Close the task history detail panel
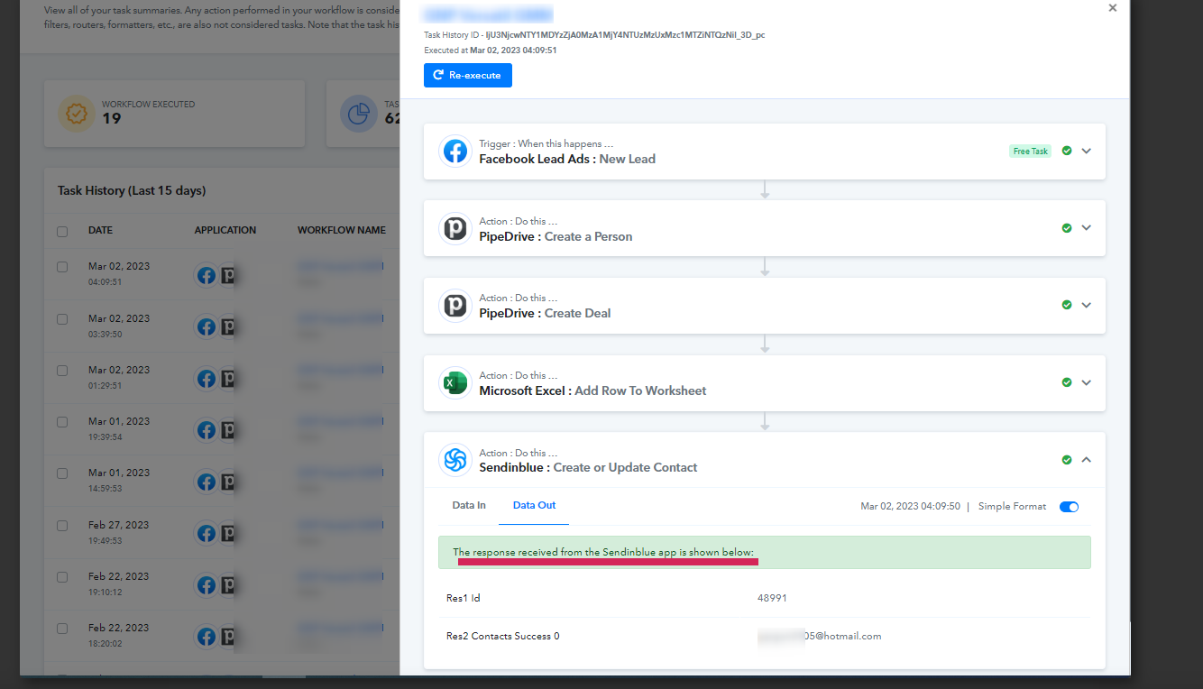 [x=1113, y=8]
